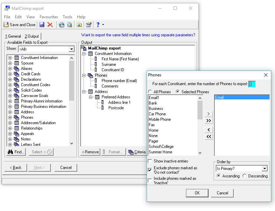Image resolution: width=275 pixels, height=211 pixels.
Task: Move selected phone right with single arrow
Action: click(209, 114)
